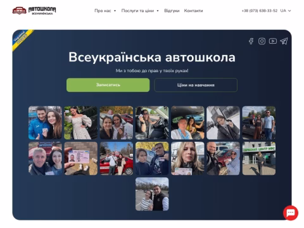The width and height of the screenshot is (304, 228).
Task: Go to Відгуки page
Action: point(172,11)
